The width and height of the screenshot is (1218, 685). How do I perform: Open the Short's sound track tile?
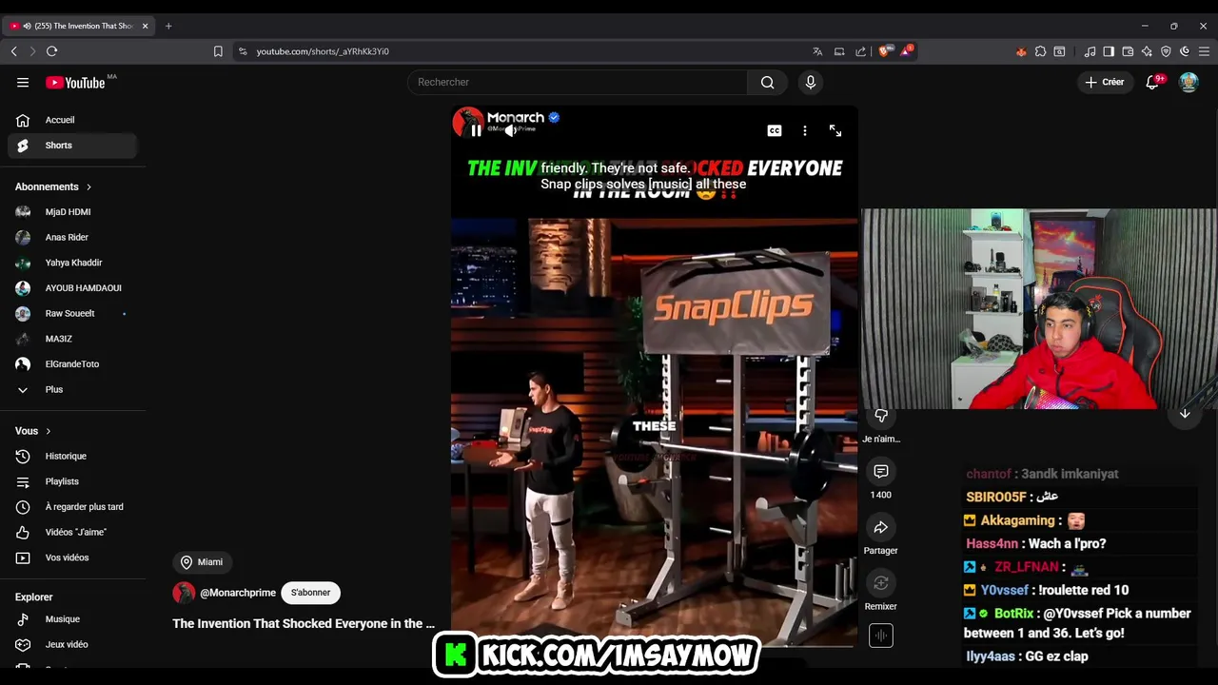pyautogui.click(x=881, y=636)
